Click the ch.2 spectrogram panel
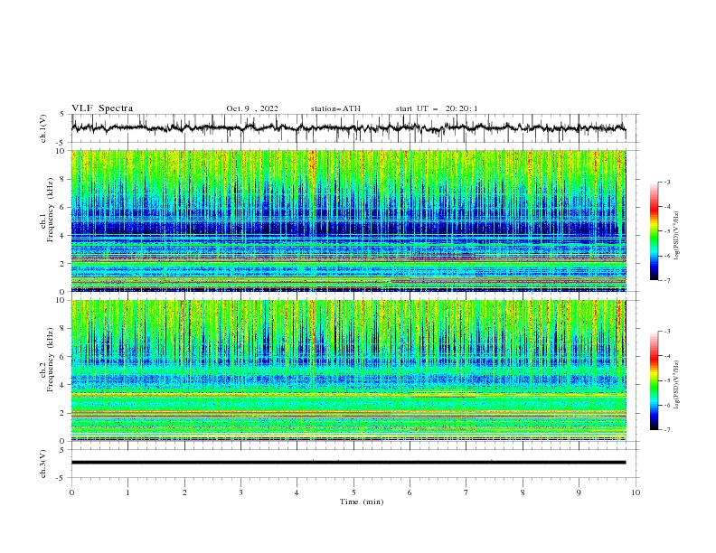 pyautogui.click(x=348, y=370)
